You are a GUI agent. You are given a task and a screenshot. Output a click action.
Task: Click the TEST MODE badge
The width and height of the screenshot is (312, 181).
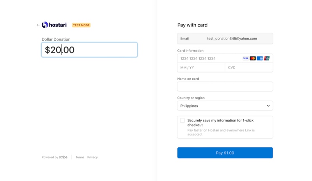click(81, 25)
